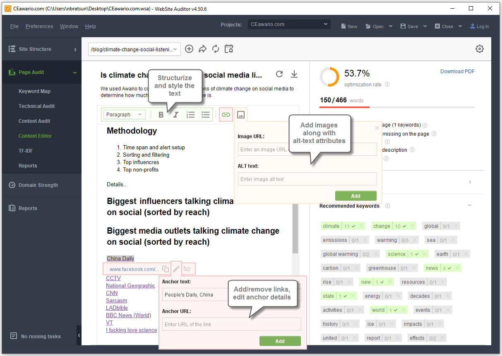Toggle italic formatting
Viewport: 502px width, 356px height.
click(175, 115)
